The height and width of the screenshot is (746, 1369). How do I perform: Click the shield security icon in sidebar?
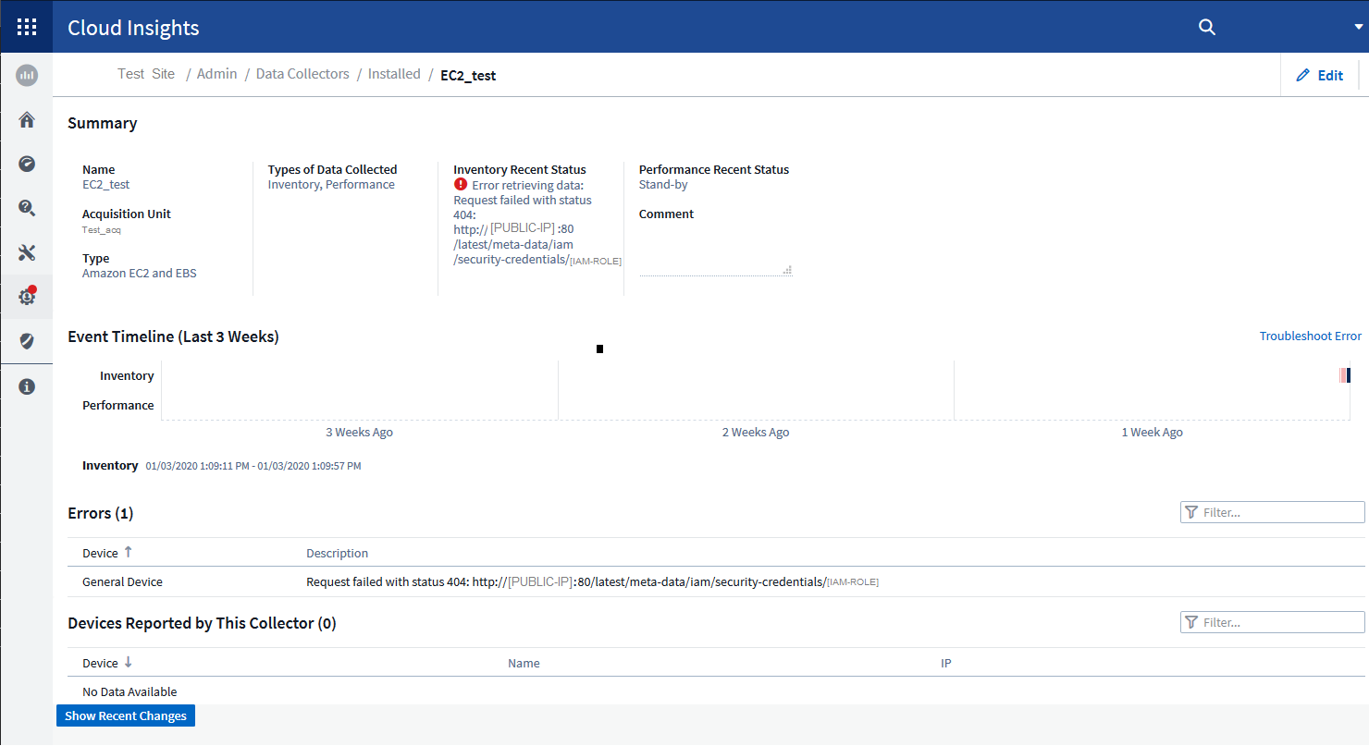click(27, 341)
